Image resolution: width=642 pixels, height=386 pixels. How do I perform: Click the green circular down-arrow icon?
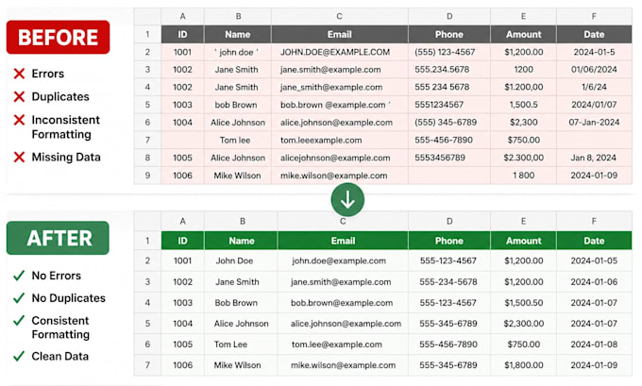pyautogui.click(x=347, y=200)
